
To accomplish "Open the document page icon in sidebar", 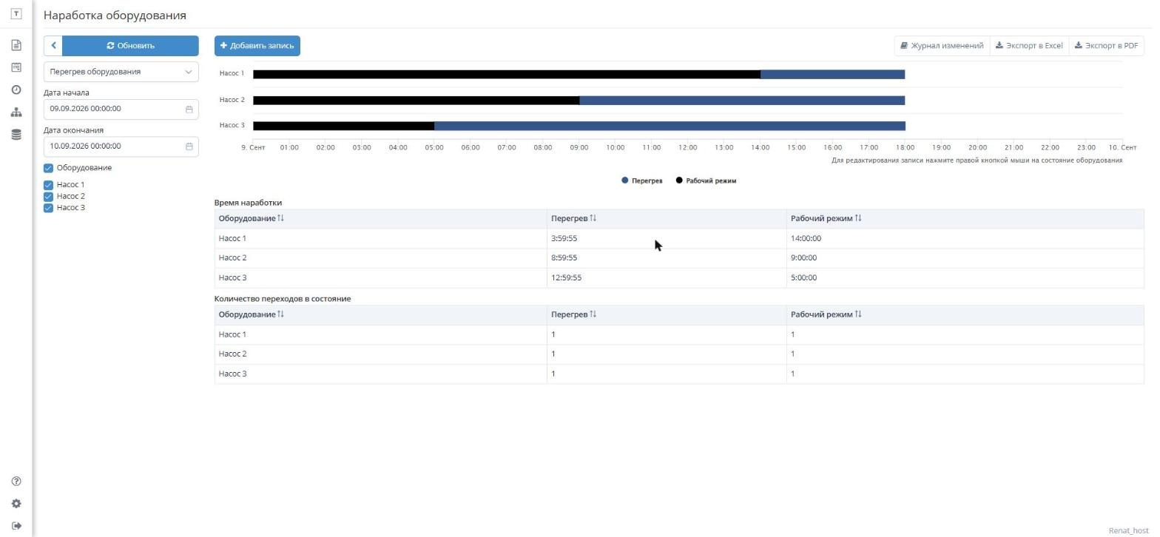I will point(16,45).
